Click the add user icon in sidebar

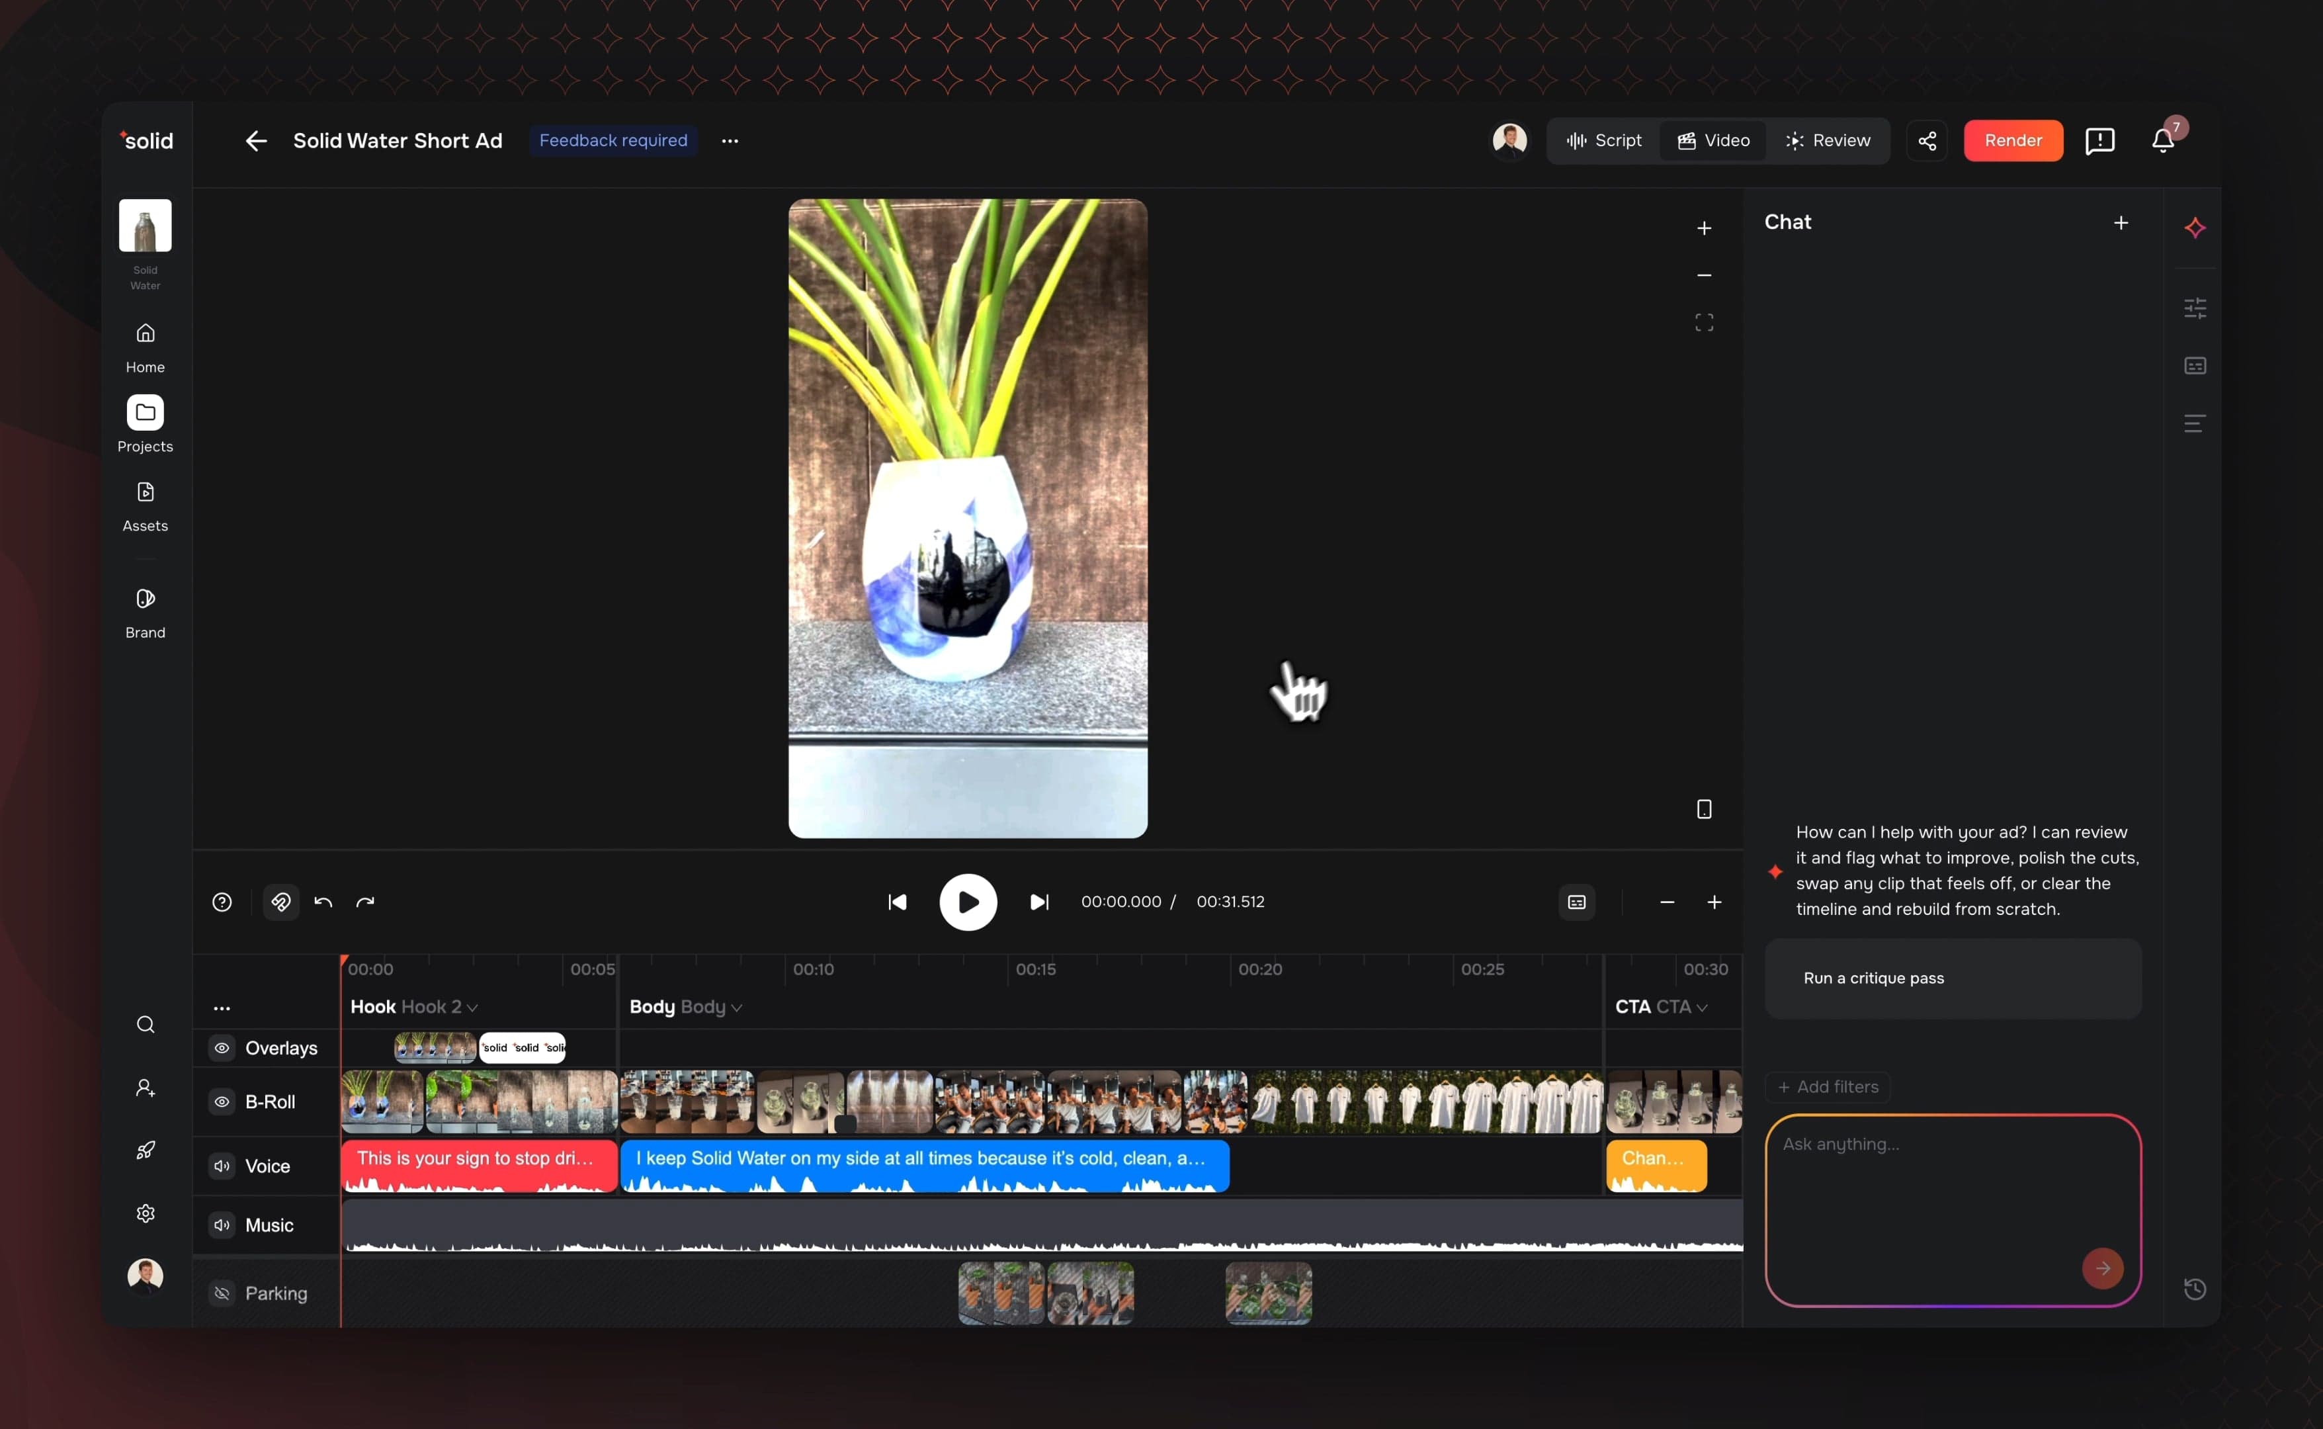146,1088
